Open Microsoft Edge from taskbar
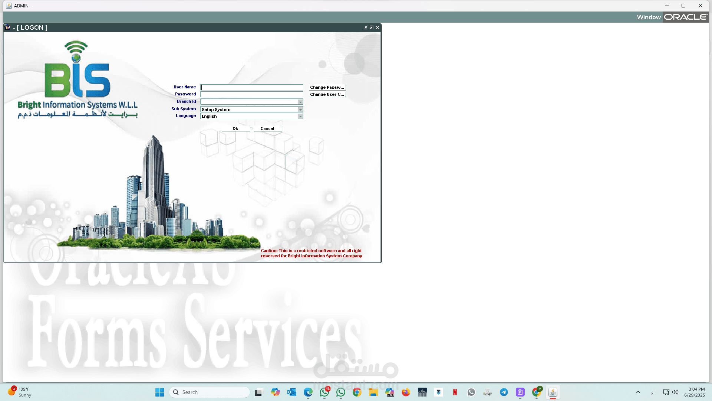The image size is (712, 401). click(308, 392)
